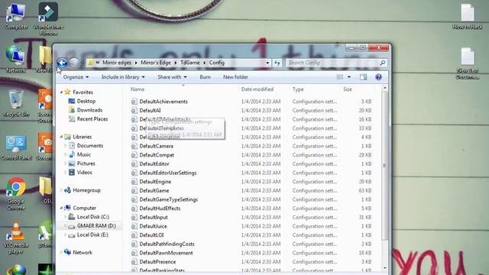Screen dimensions: 489x275
Task: Select the Network desktop icon
Action: click(x=15, y=60)
